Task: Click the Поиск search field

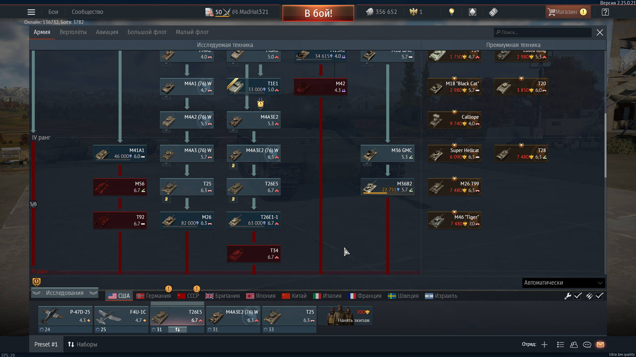Action: pyautogui.click(x=543, y=32)
